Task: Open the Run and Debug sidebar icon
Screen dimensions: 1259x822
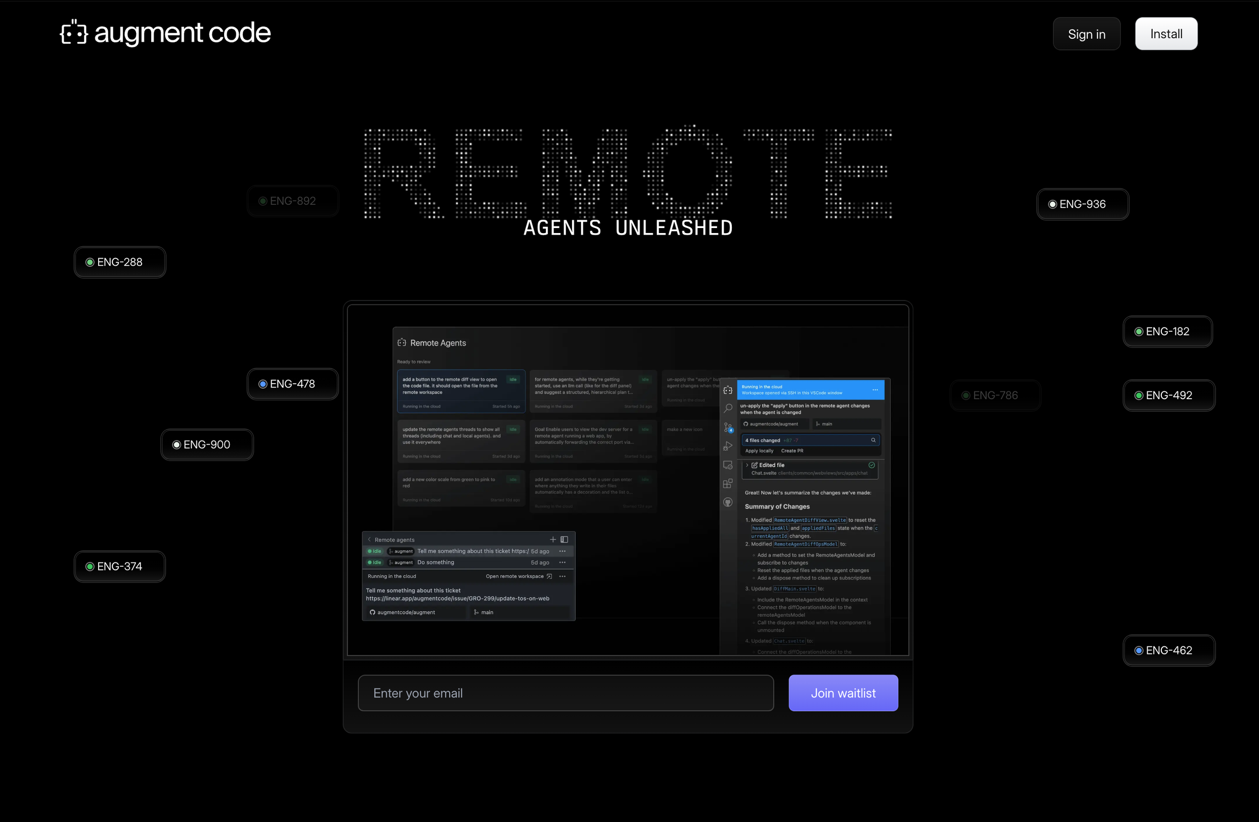Action: point(728,446)
